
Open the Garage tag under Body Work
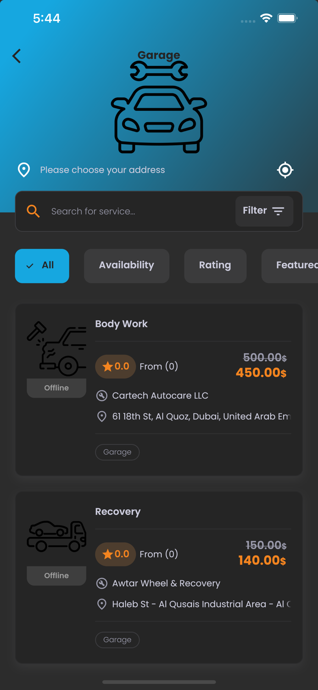[x=117, y=452]
